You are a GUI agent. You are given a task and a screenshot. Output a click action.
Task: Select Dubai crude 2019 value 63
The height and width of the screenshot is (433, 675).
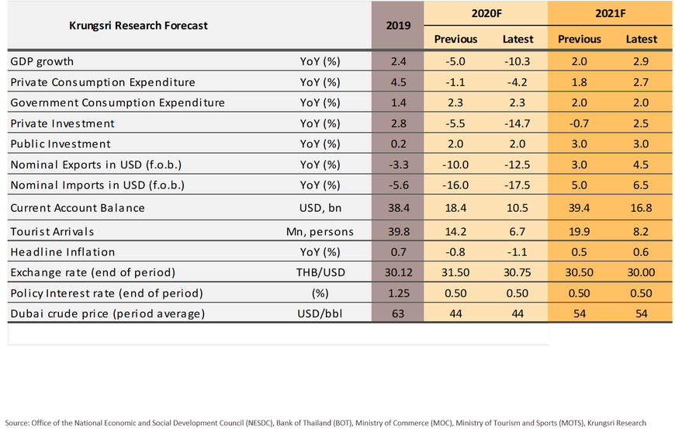click(398, 313)
